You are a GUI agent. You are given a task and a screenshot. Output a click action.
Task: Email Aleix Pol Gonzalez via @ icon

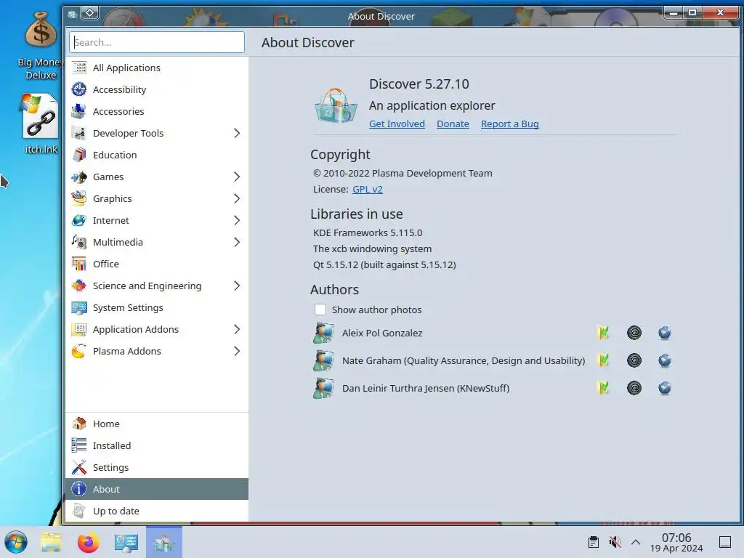[x=634, y=333]
